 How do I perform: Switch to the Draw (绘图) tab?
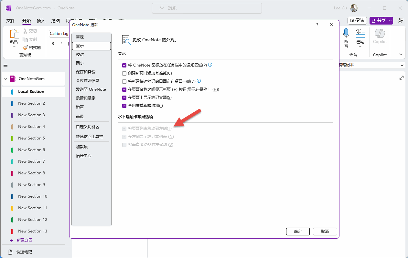click(x=56, y=21)
